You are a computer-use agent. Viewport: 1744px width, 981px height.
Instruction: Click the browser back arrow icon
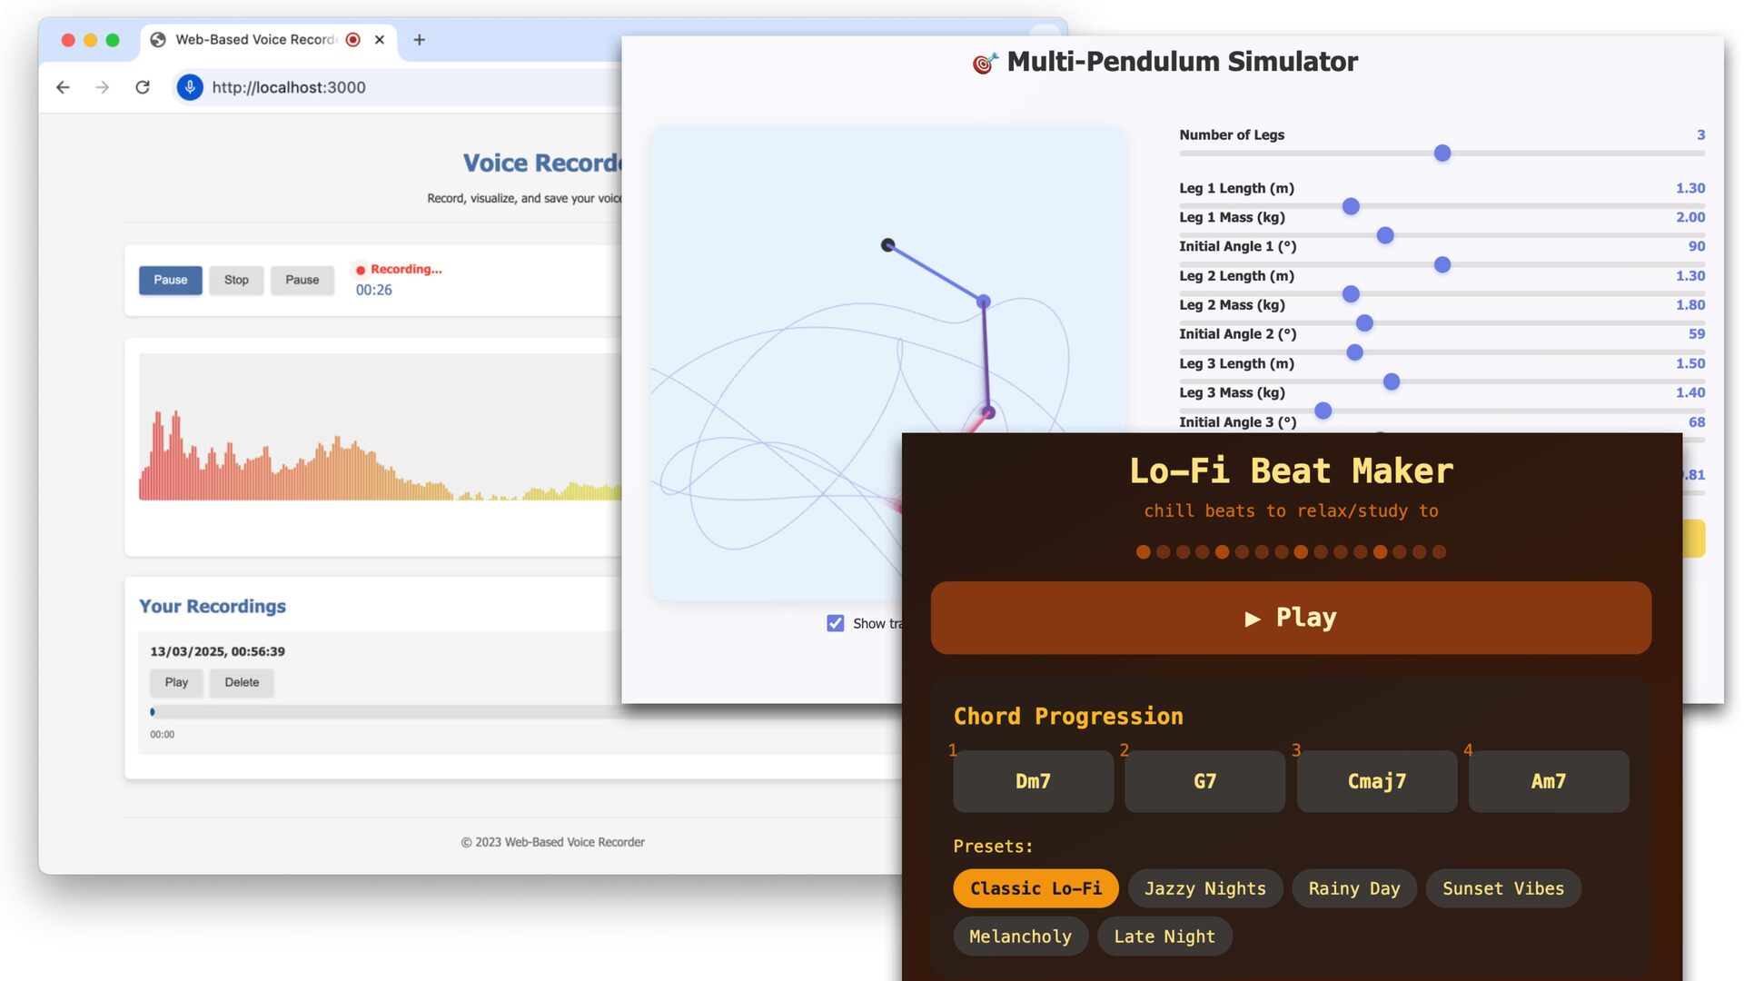(63, 87)
